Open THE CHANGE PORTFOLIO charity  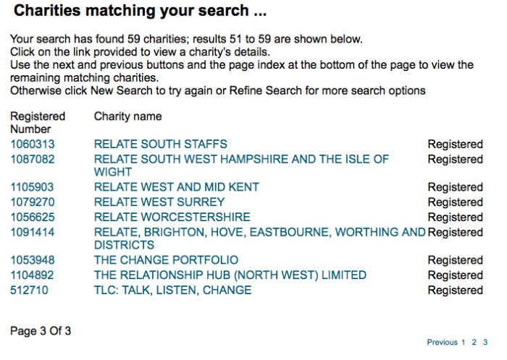pos(166,260)
